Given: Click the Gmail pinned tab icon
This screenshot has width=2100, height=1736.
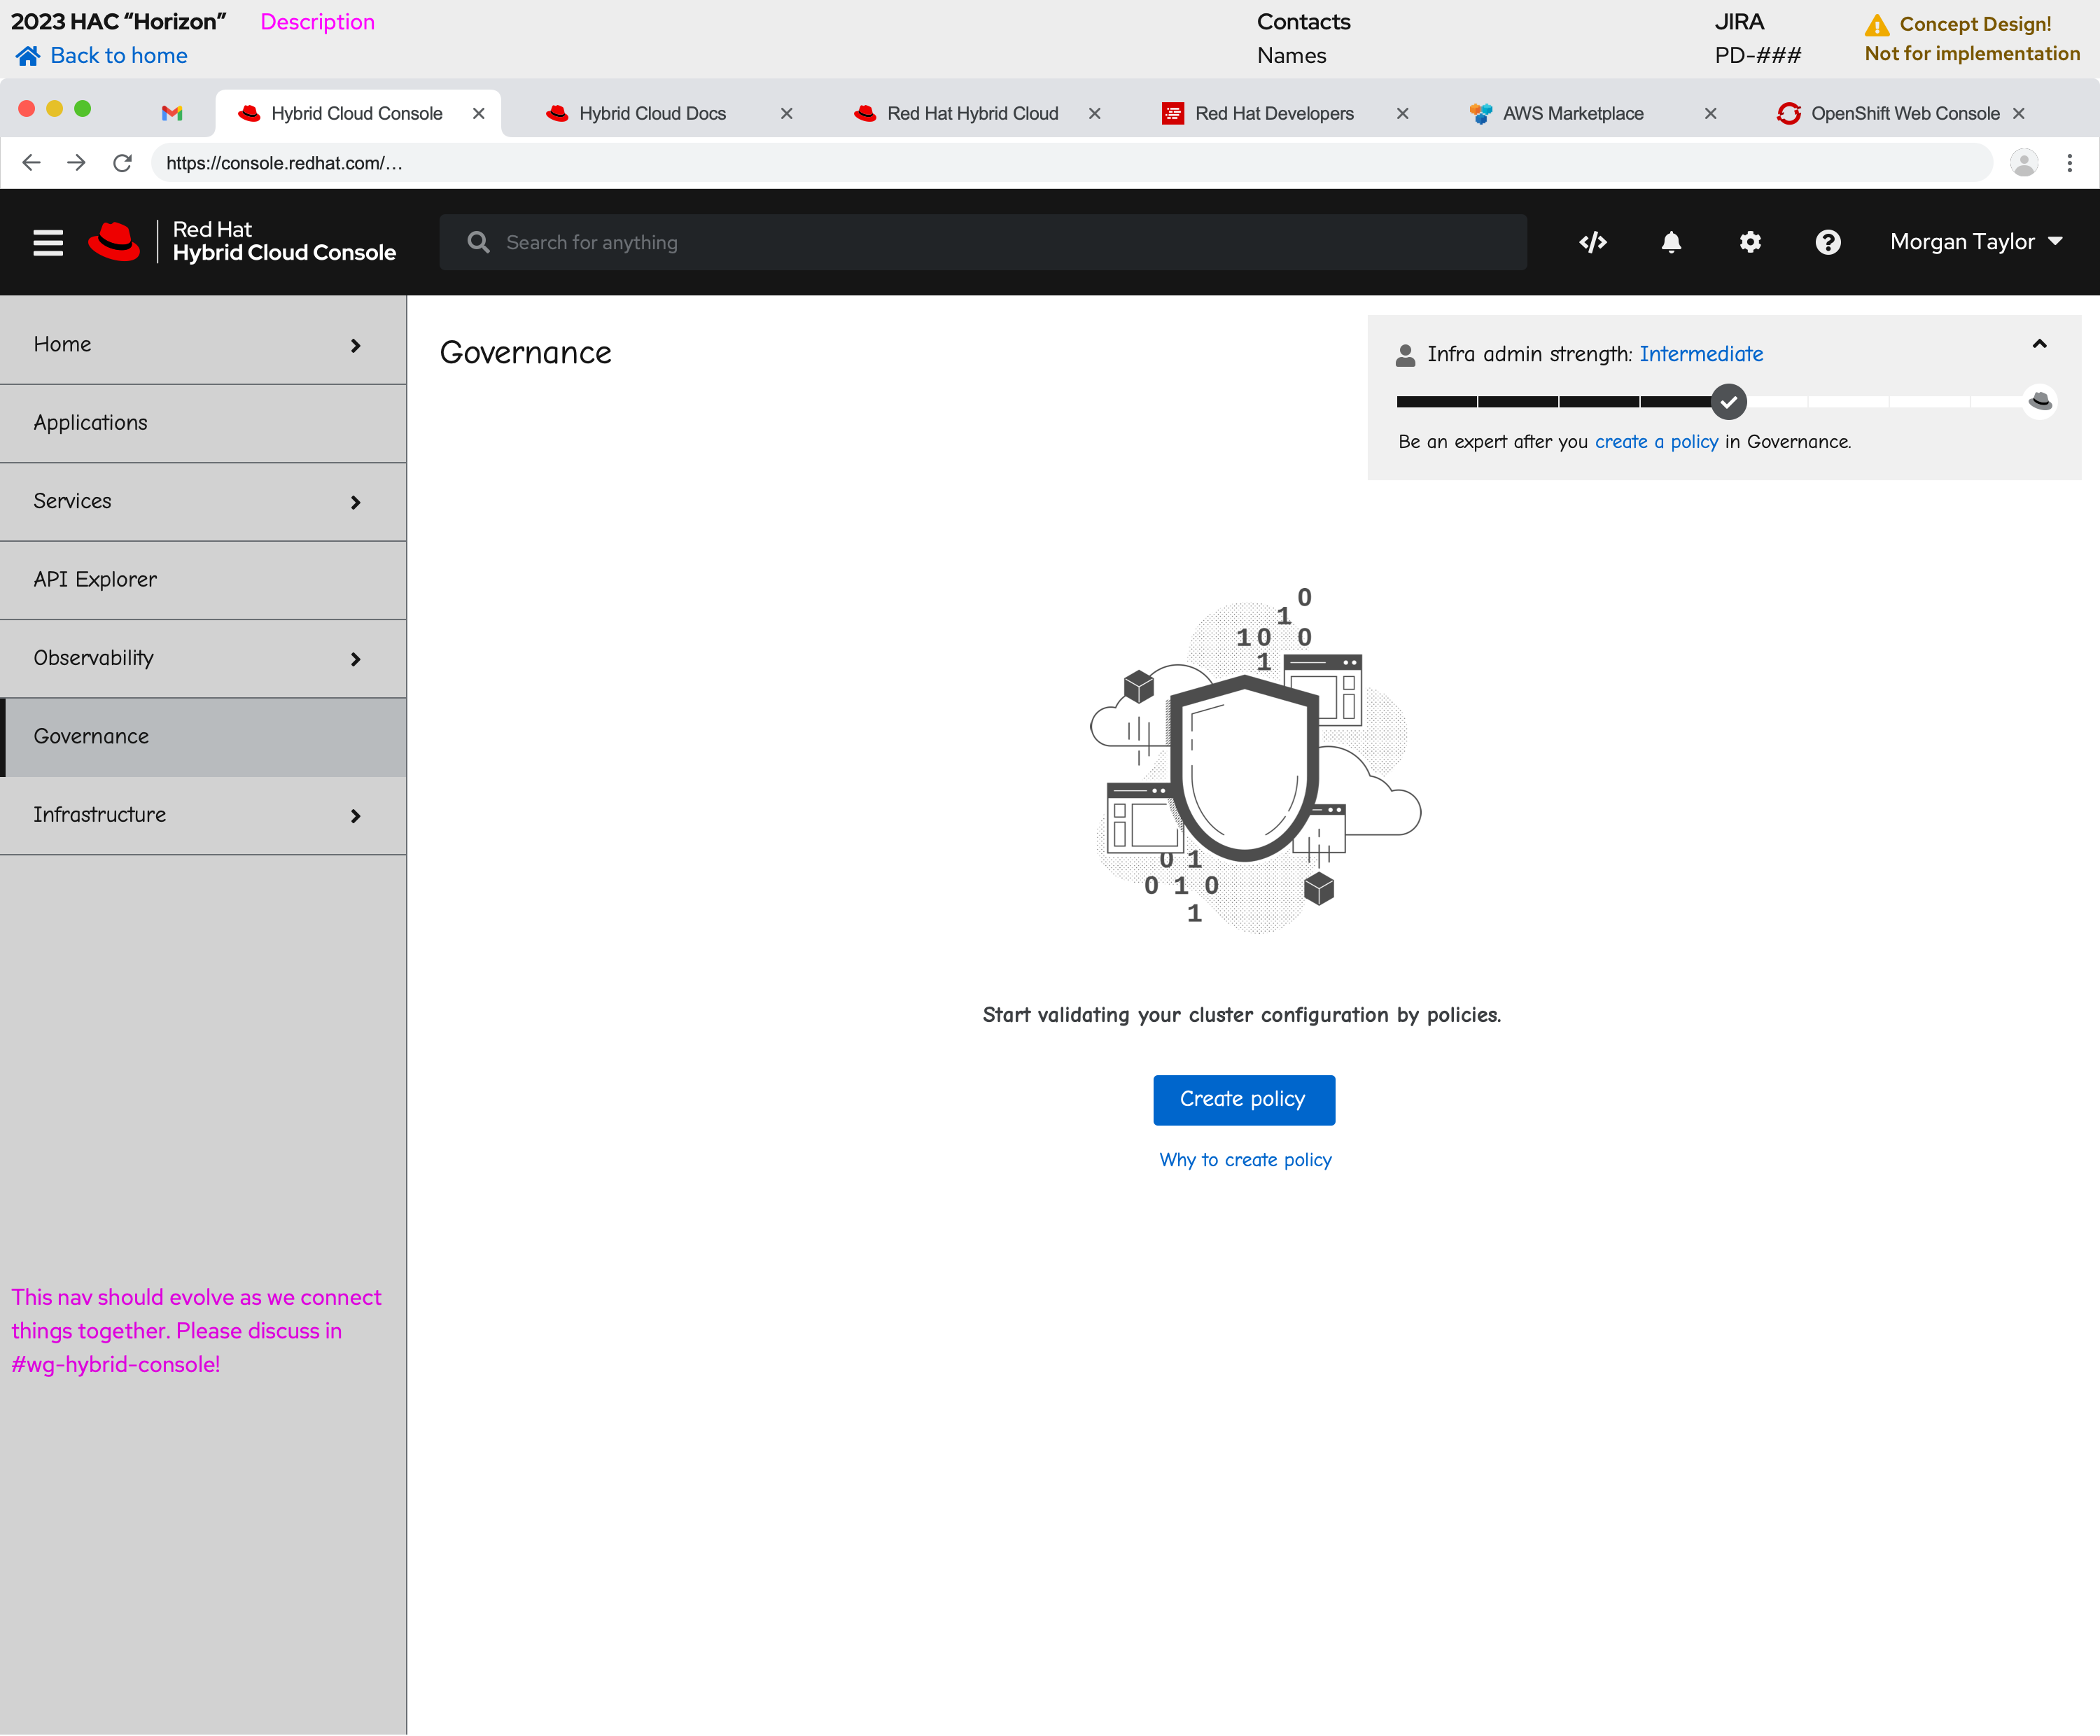Looking at the screenshot, I should [x=172, y=113].
